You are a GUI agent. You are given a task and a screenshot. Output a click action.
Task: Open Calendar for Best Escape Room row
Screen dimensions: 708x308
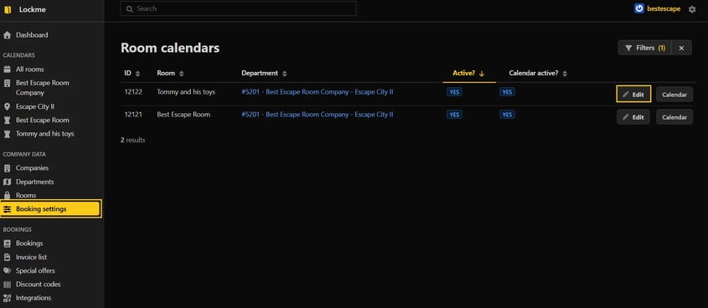[674, 117]
